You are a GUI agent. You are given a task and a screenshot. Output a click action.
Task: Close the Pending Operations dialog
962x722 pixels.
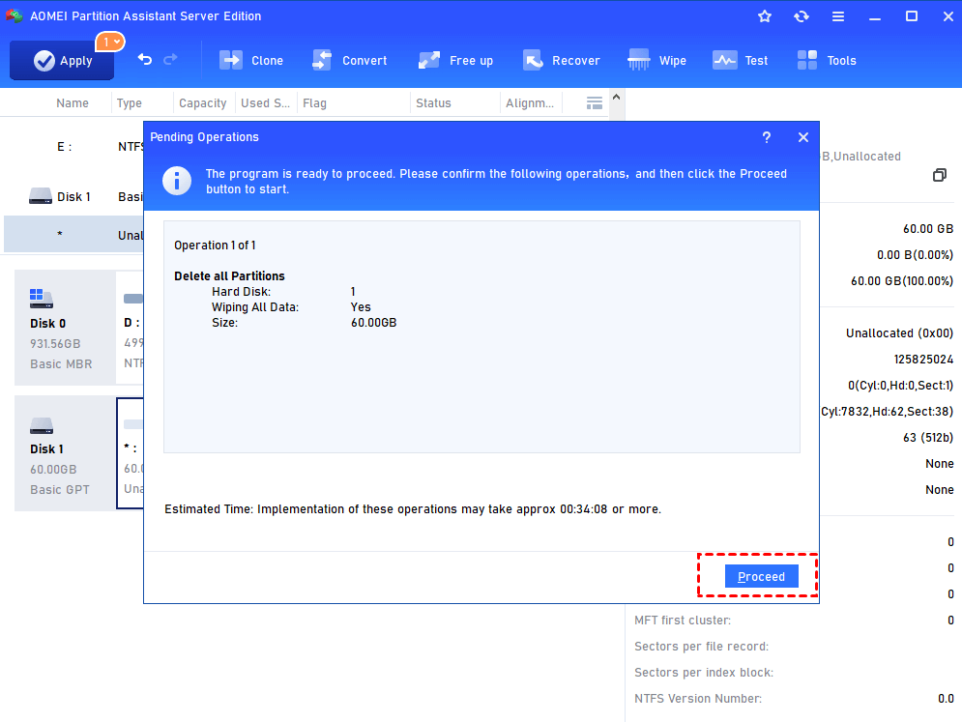click(803, 137)
